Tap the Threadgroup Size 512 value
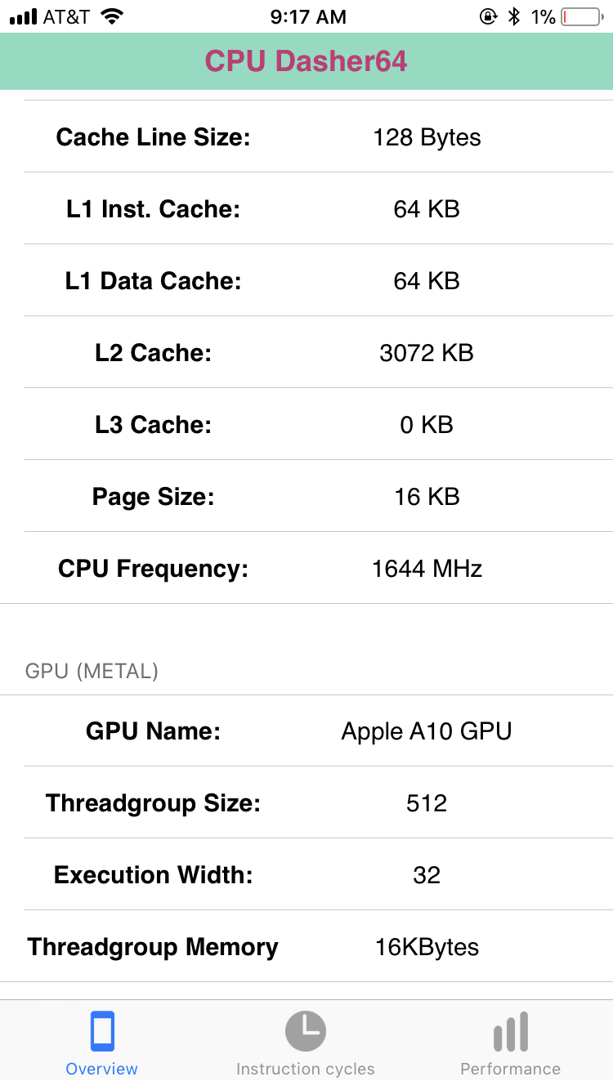Screen dimensions: 613x1090 point(427,803)
